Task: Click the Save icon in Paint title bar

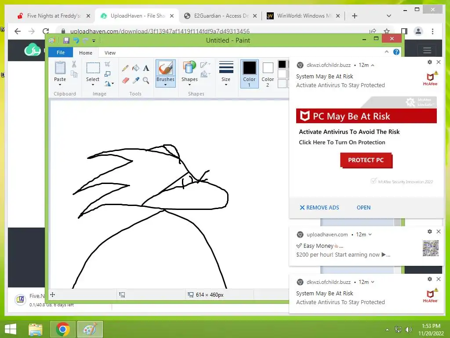Action: pyautogui.click(x=66, y=40)
